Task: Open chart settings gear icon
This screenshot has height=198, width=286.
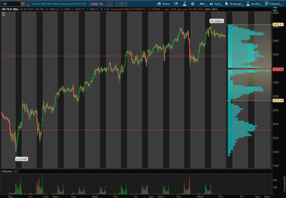Action: (x=193, y=4)
